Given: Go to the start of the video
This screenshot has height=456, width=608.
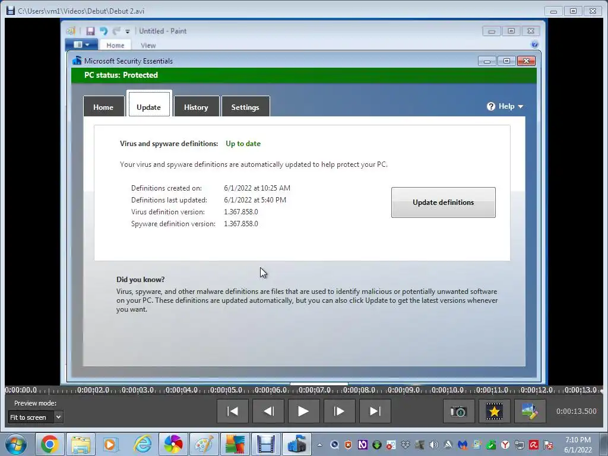Looking at the screenshot, I should click(x=233, y=411).
